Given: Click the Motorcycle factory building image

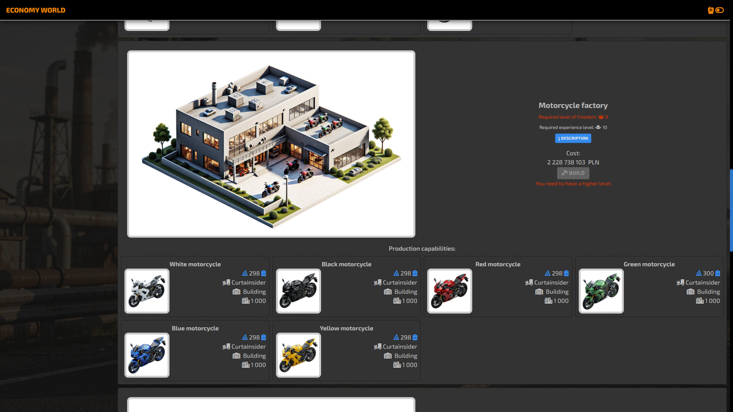Looking at the screenshot, I should tap(271, 144).
